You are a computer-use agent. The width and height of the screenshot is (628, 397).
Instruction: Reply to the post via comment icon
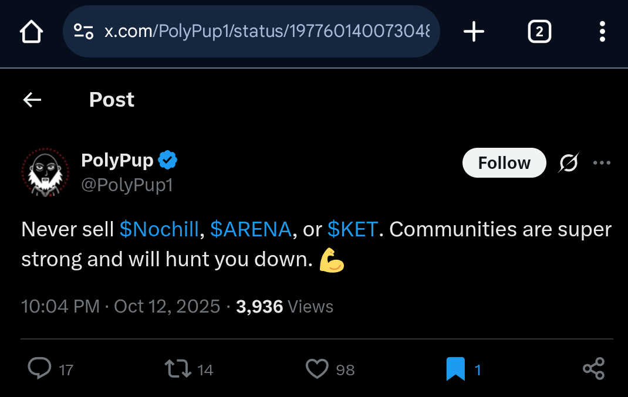pyautogui.click(x=39, y=369)
